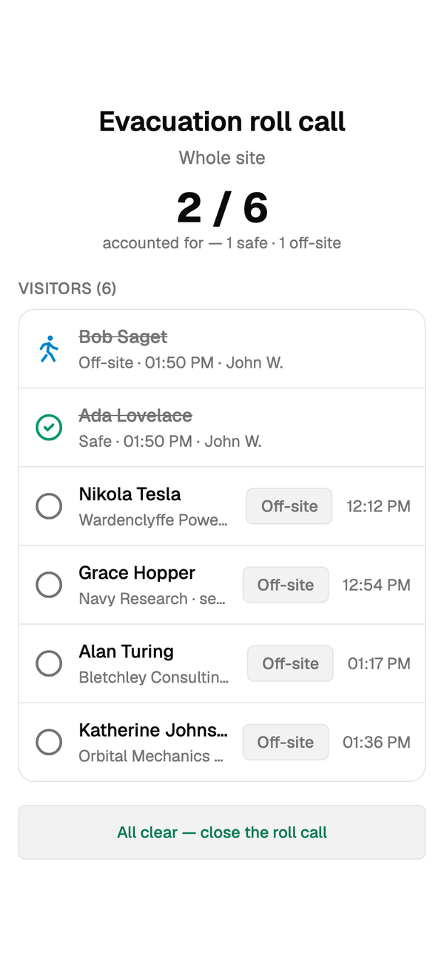Mark Katherine Johnson safe with the circle
444x962 pixels.
point(49,742)
